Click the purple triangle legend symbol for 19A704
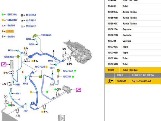This screenshot has height=121, width=161. click(x=3, y=25)
